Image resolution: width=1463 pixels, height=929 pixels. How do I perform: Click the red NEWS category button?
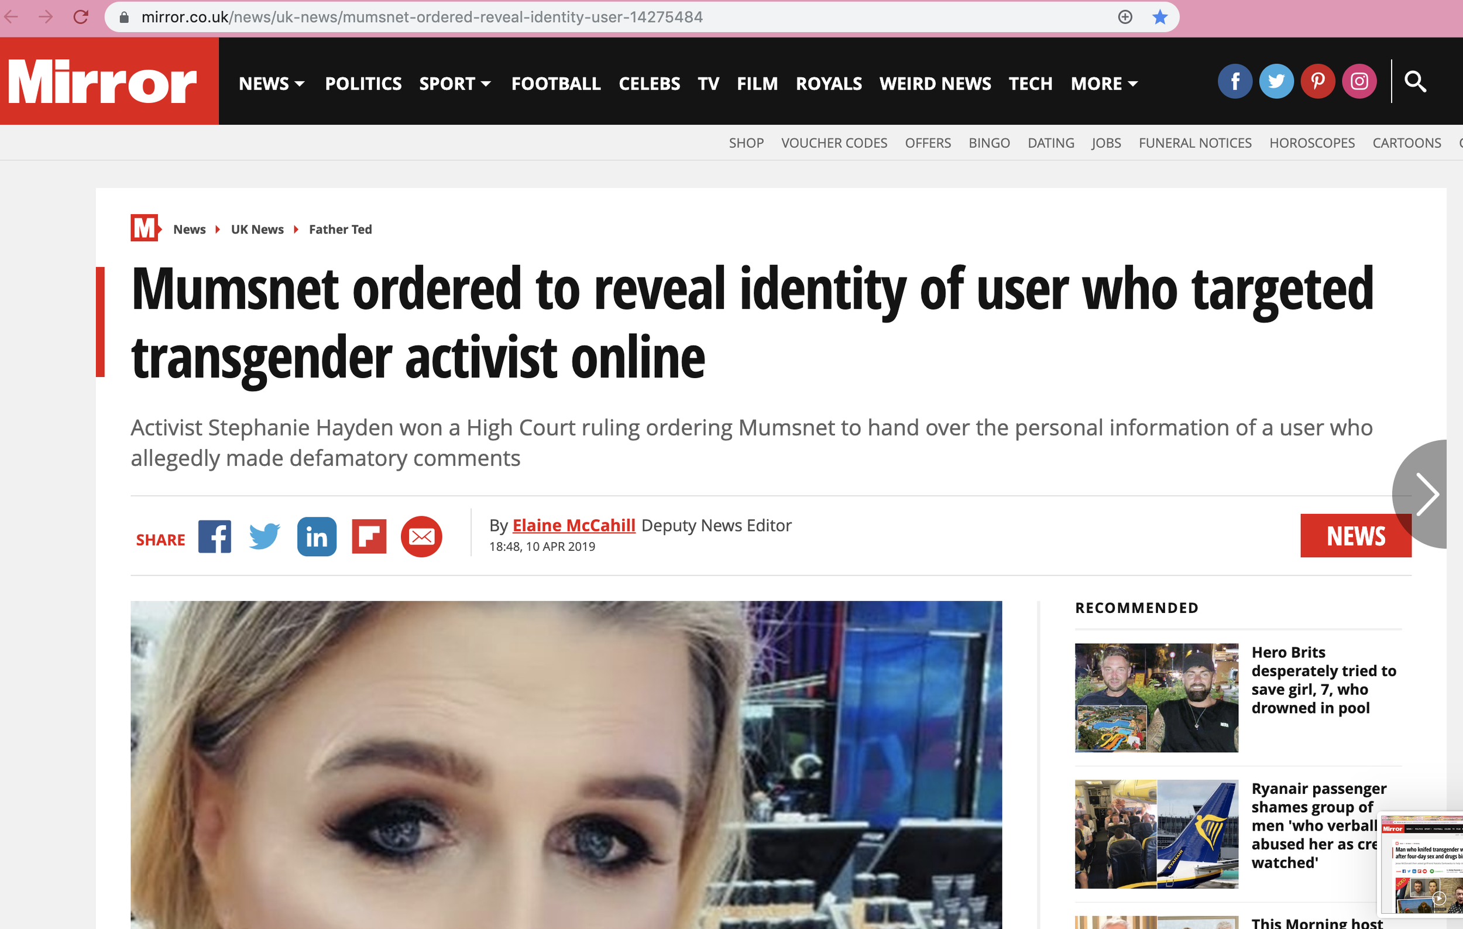pos(1355,535)
